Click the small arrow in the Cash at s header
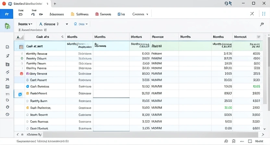 62,37
